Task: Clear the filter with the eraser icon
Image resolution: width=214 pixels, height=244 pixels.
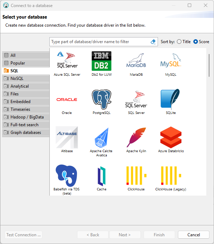Action: (153, 42)
